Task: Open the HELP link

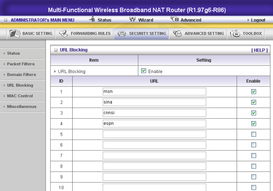Action: click(x=259, y=50)
